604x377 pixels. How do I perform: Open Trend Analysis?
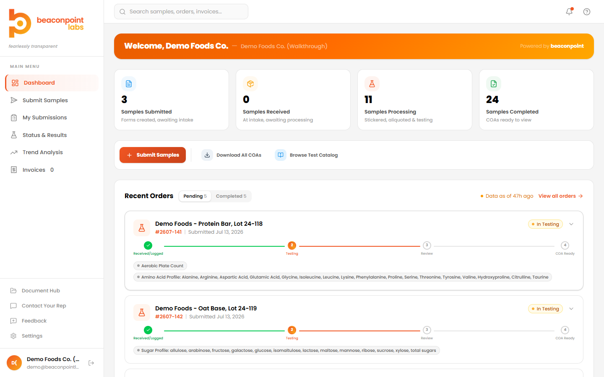point(52,152)
